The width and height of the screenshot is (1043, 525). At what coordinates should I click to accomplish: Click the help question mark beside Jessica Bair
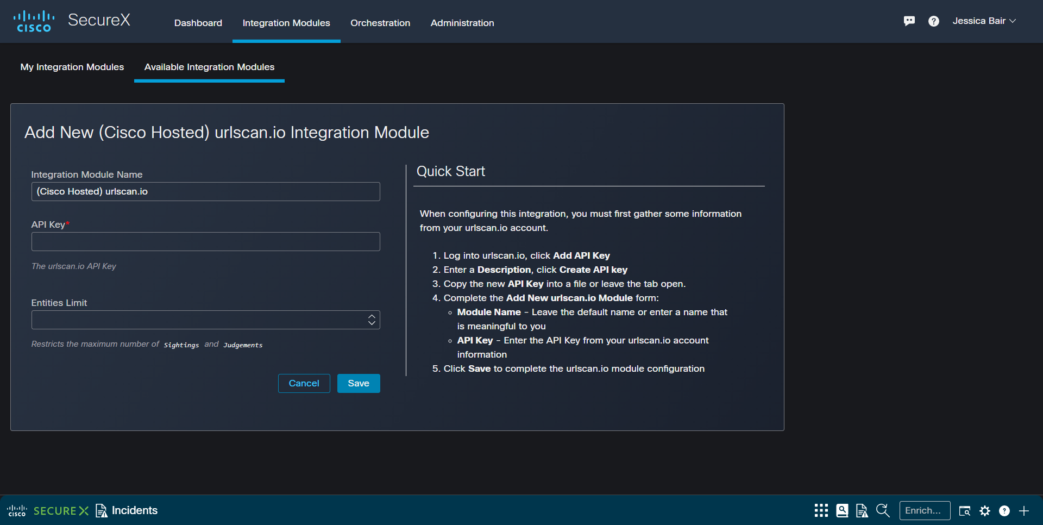933,21
